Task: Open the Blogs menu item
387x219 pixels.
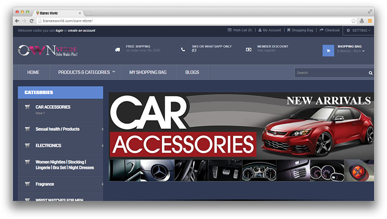Action: click(192, 72)
